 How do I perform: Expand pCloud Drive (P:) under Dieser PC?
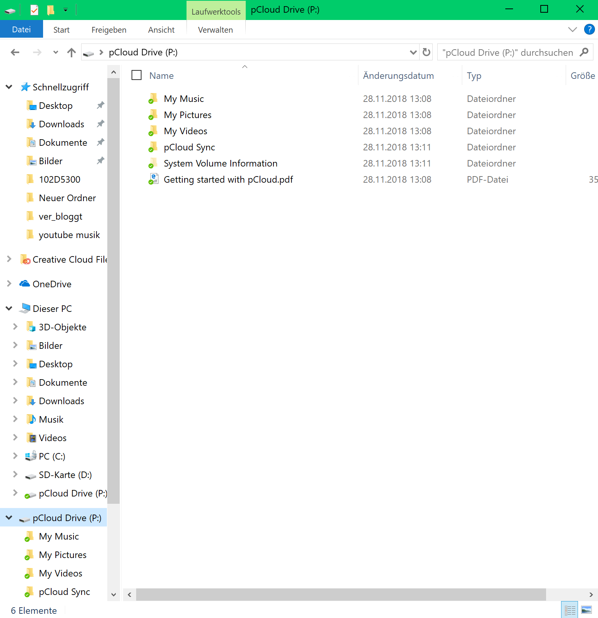click(15, 493)
